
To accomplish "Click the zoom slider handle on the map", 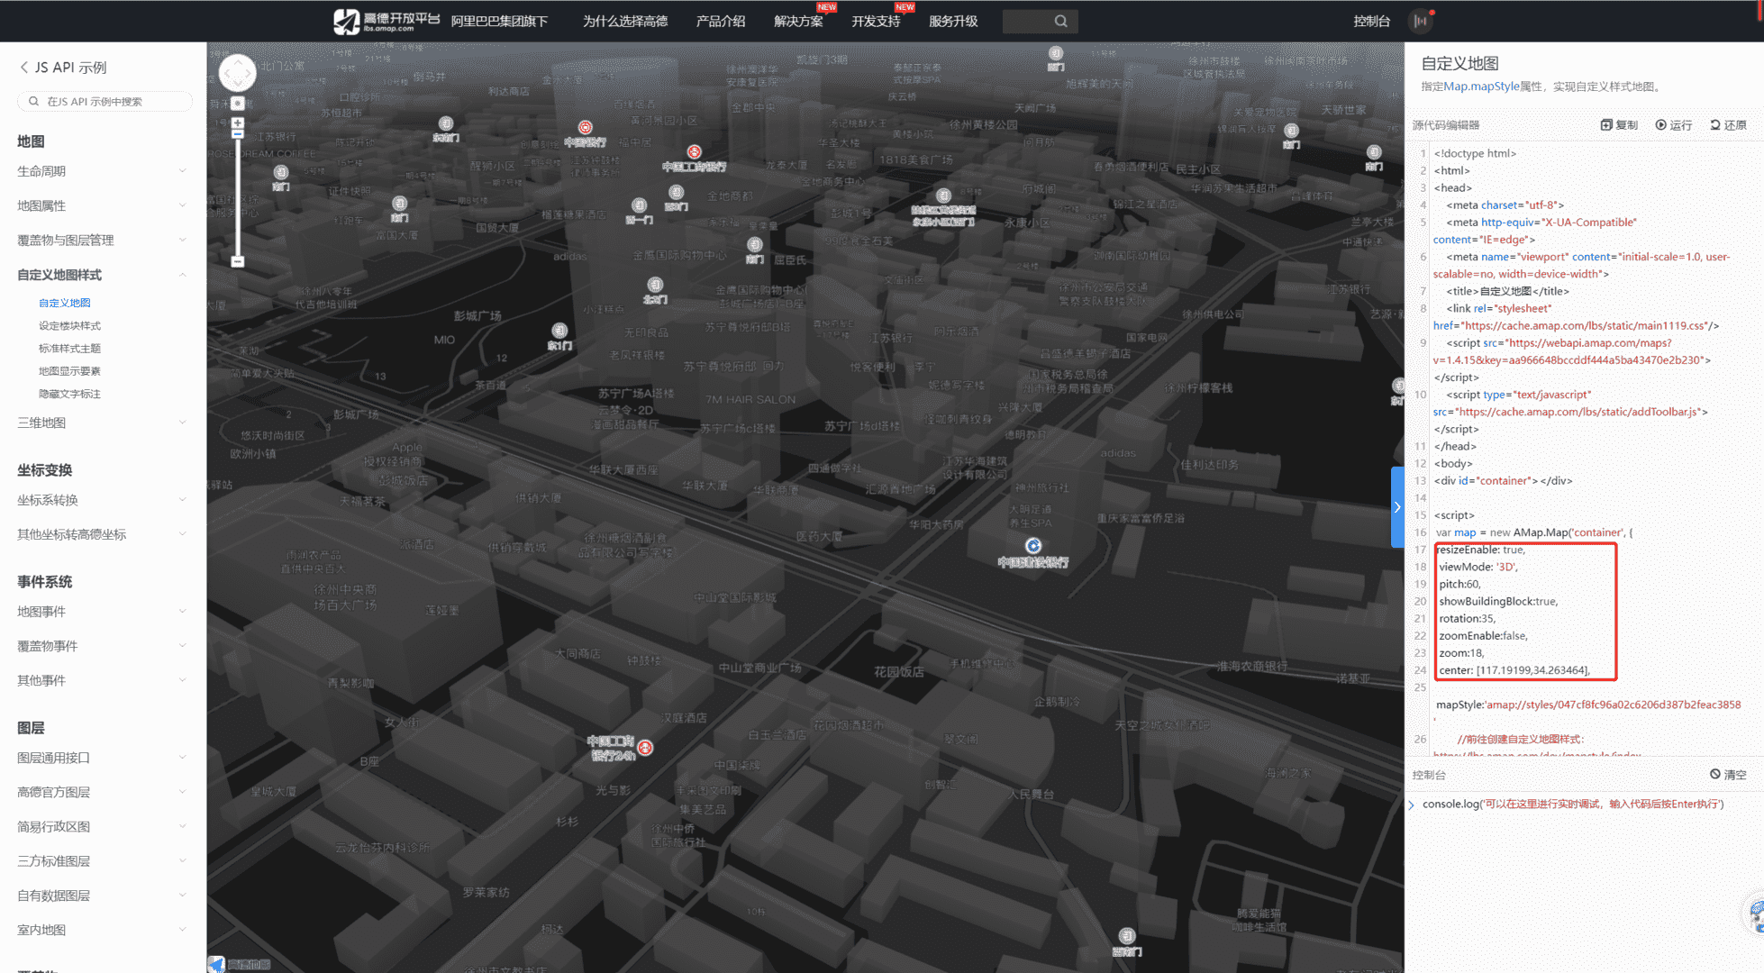I will point(238,134).
